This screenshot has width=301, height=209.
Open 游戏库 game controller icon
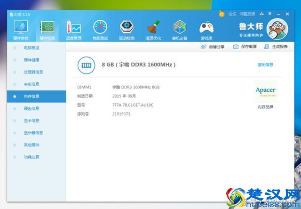click(206, 30)
